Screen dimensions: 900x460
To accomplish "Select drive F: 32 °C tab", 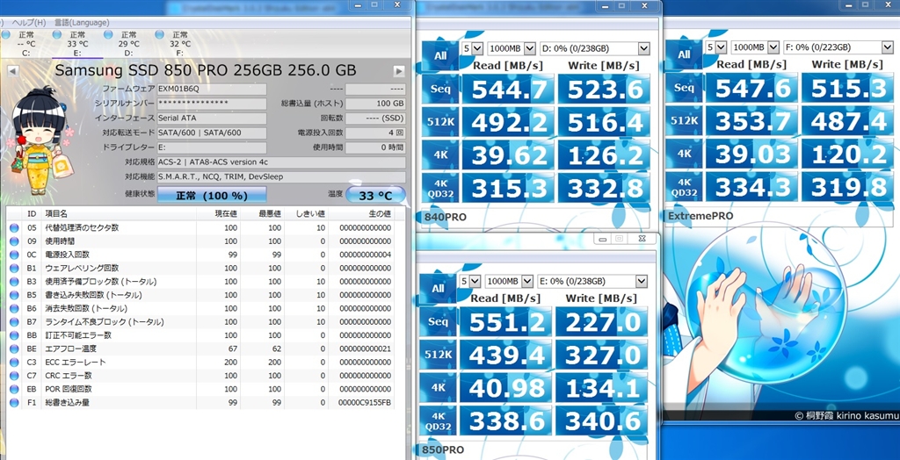I will 179,44.
